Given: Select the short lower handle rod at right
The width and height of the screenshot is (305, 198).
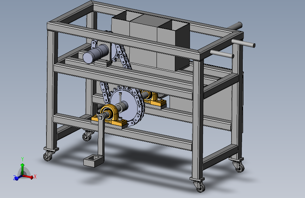Looking at the screenshot, I should click(x=222, y=54).
